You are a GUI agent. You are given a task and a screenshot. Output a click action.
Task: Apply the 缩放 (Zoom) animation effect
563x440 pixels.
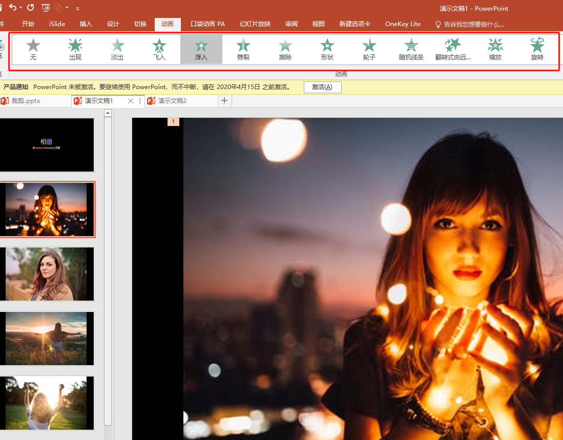click(x=495, y=49)
